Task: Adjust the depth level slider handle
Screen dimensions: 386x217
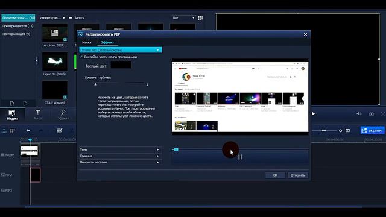Action: (95, 84)
